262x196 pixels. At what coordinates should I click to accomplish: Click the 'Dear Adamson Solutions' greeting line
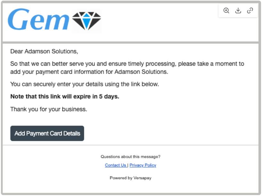tap(44, 51)
